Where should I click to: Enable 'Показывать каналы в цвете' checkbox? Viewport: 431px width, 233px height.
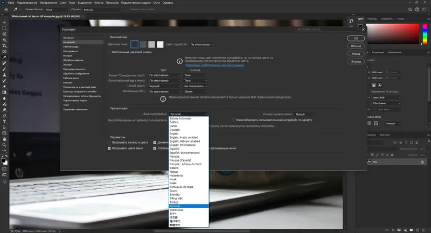(109, 143)
